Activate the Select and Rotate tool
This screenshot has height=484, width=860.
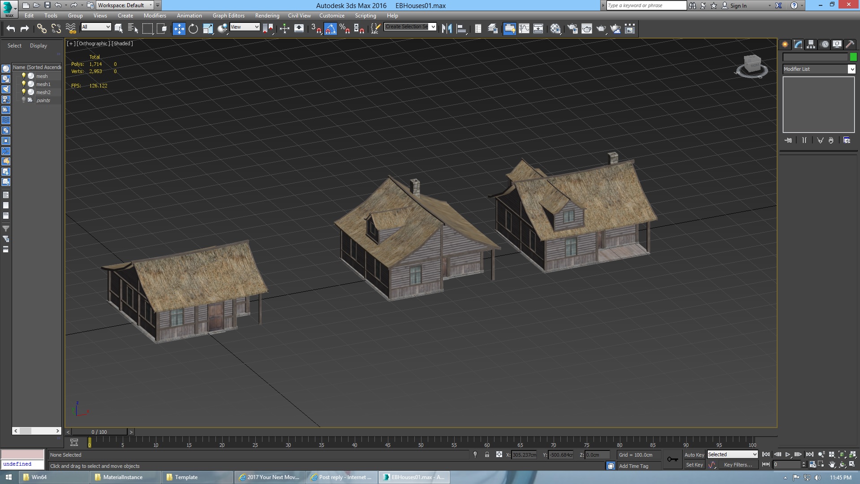193,29
